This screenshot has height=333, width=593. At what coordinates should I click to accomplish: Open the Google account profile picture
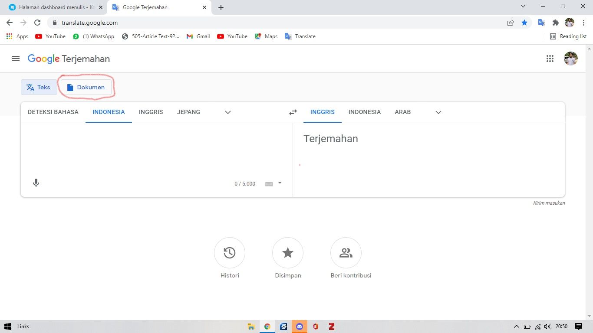[x=571, y=59]
